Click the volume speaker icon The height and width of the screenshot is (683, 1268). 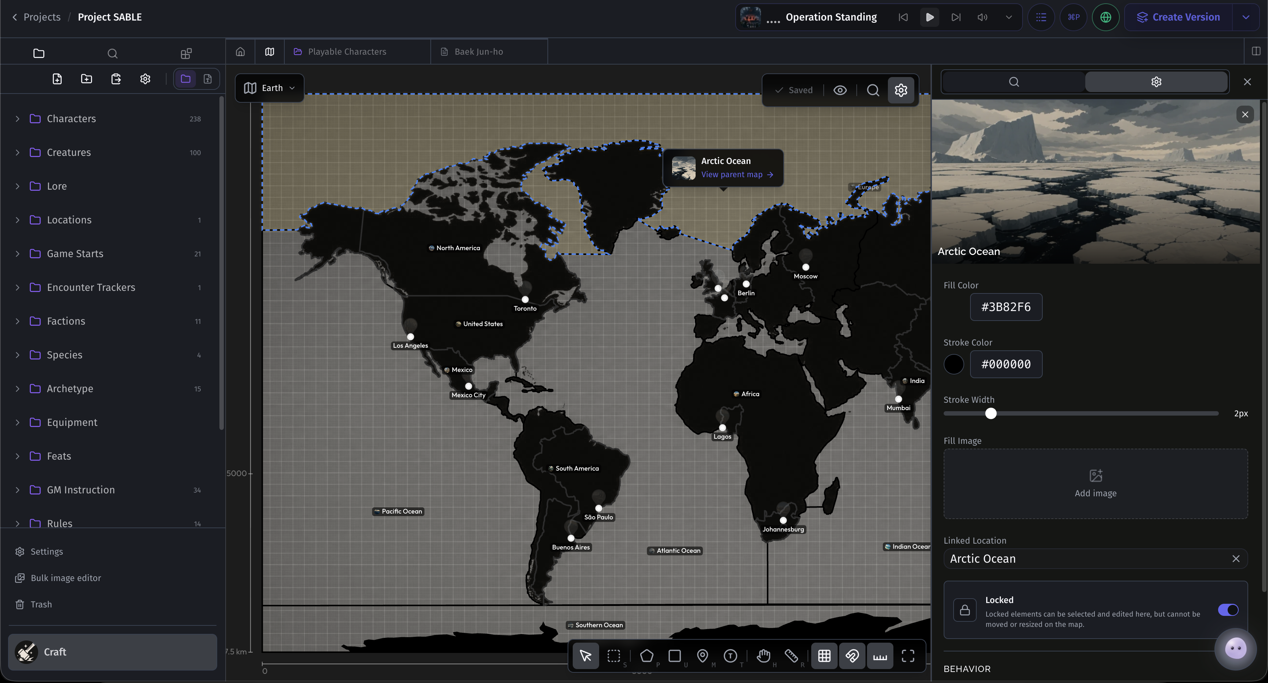click(983, 17)
